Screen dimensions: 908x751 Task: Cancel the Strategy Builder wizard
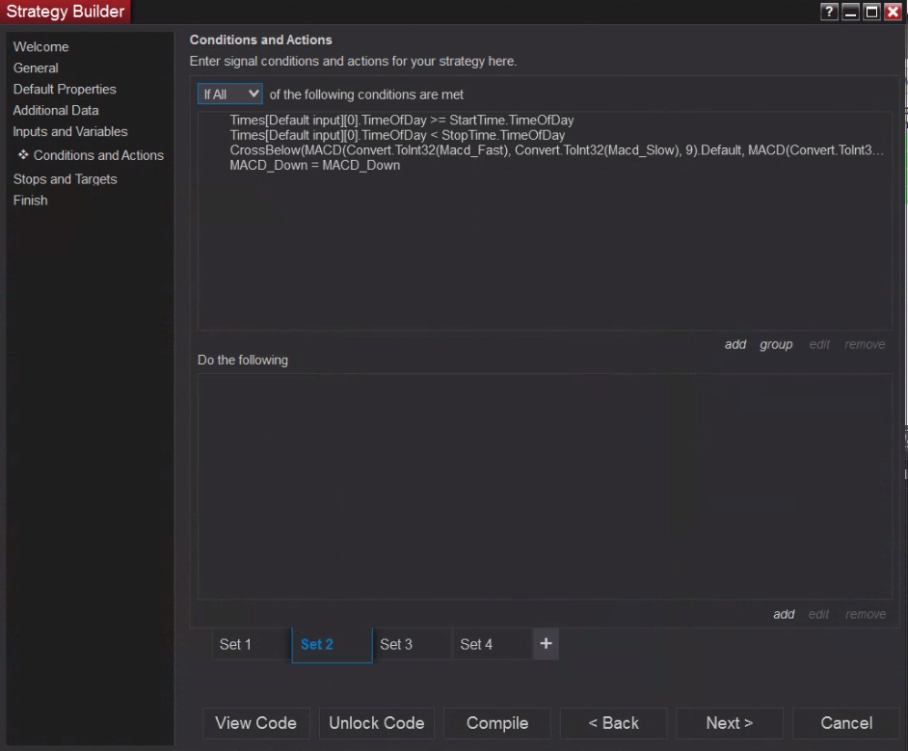pyautogui.click(x=846, y=723)
